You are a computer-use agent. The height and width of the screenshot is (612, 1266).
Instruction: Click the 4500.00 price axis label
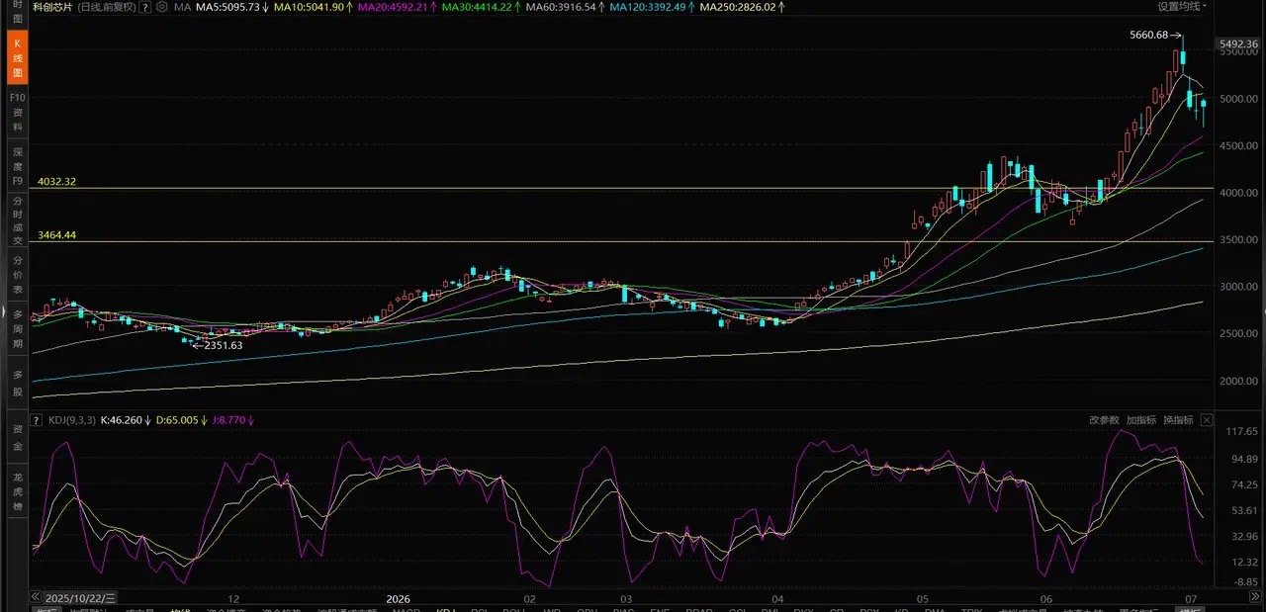[1238, 145]
